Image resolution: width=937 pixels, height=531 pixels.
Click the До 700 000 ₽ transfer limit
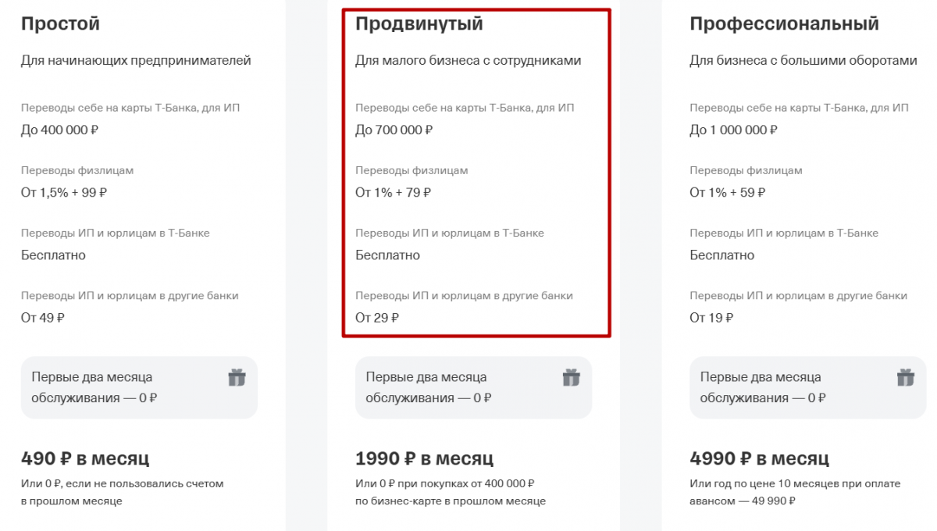pyautogui.click(x=394, y=130)
